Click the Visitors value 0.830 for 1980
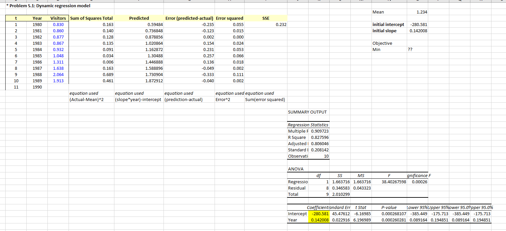Viewport: 506px width, 231px height. [x=58, y=25]
